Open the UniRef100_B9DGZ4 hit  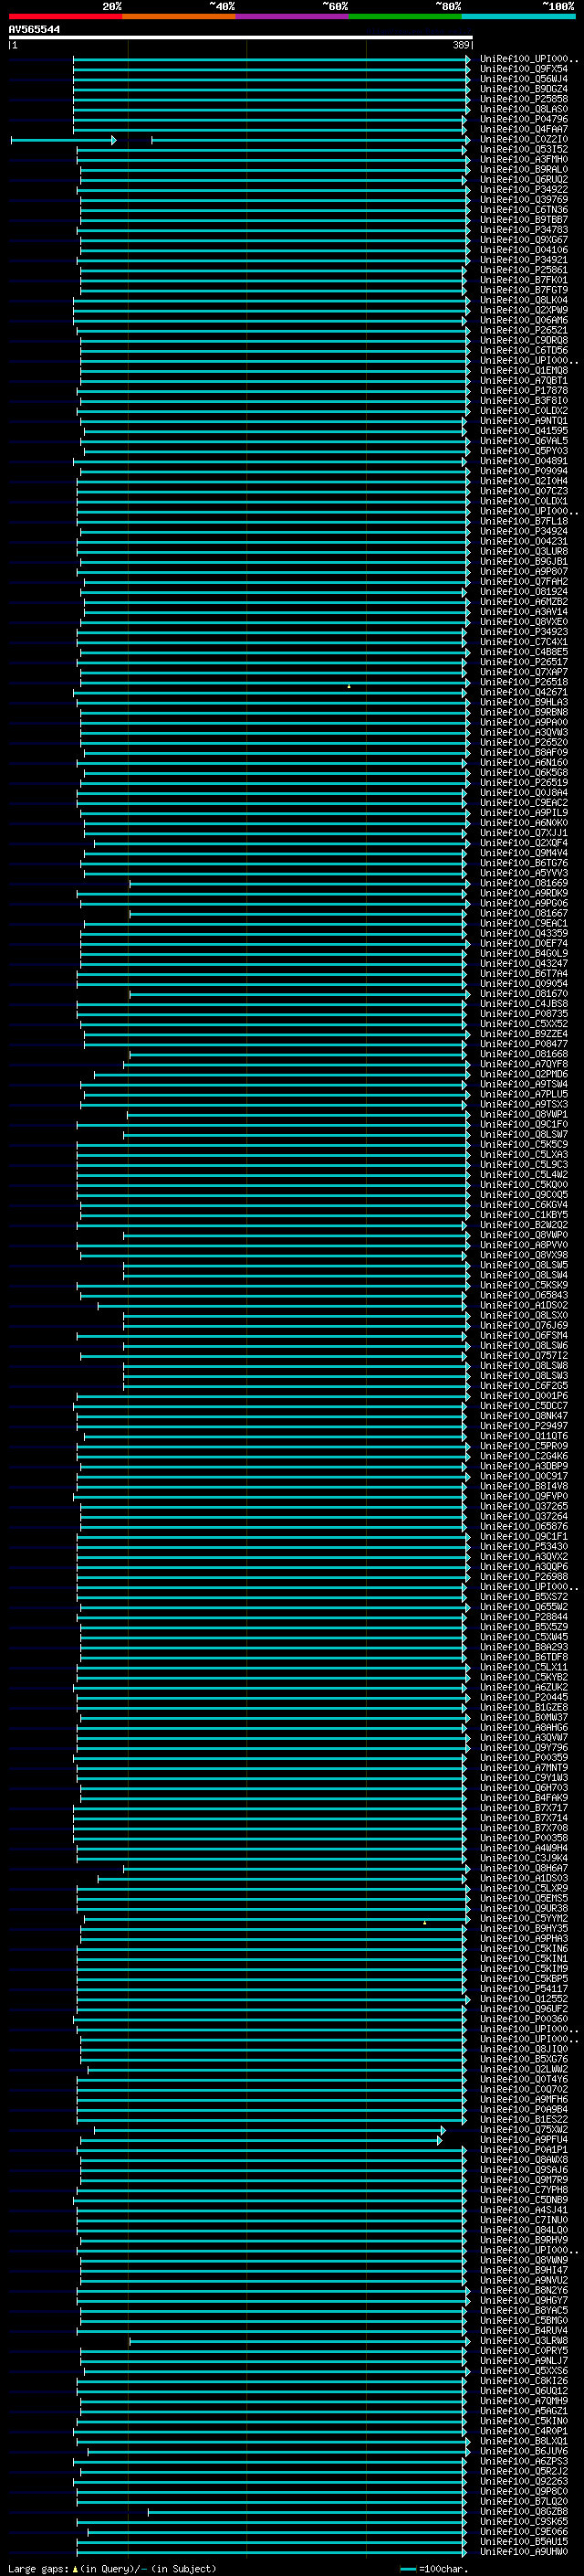[524, 89]
